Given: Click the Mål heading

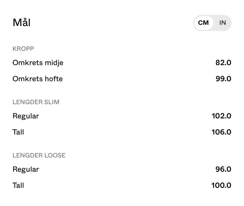Looking at the screenshot, I should click(x=22, y=23).
